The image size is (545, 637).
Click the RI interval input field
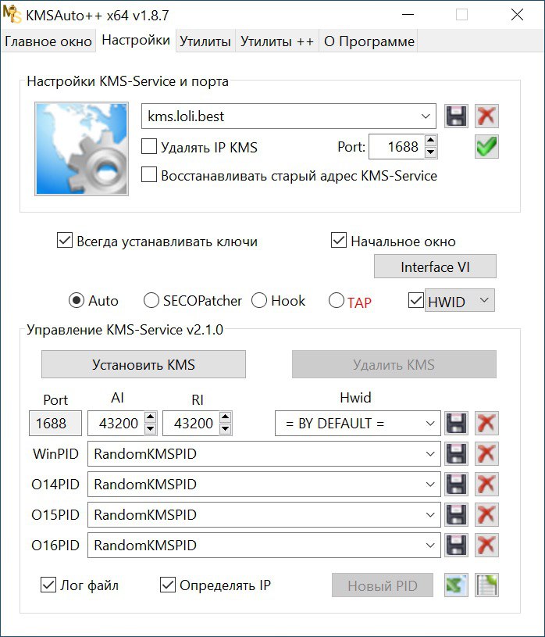point(191,424)
